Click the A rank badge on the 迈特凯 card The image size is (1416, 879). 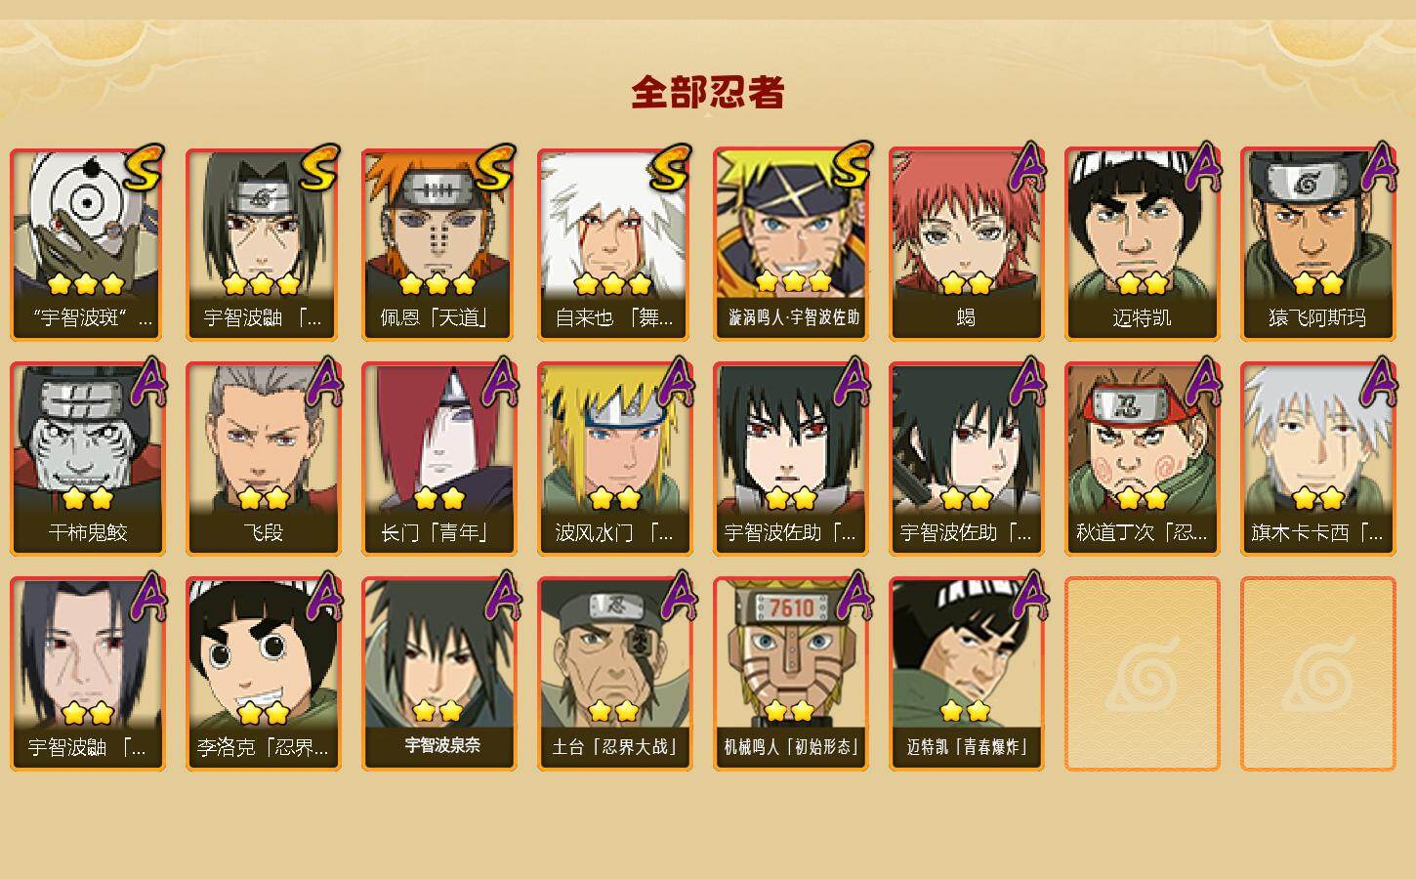coord(1201,167)
